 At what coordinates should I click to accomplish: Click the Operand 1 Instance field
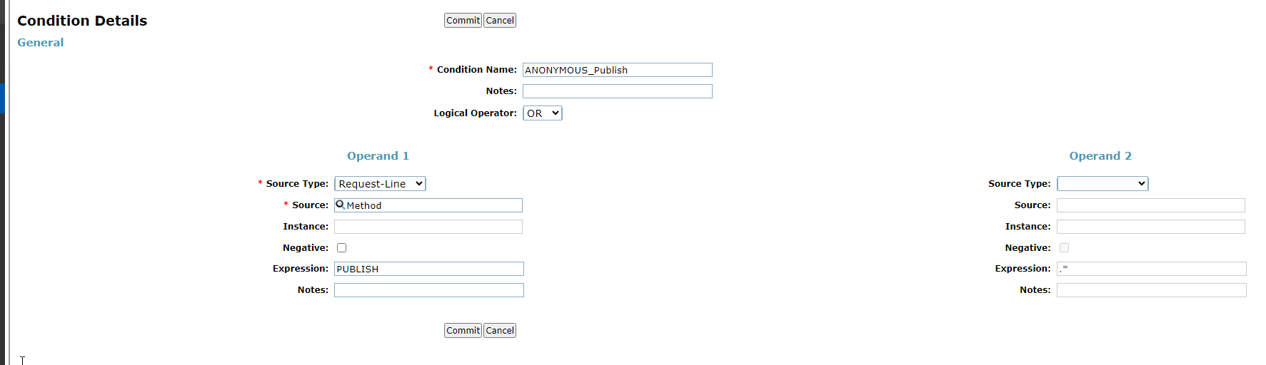point(428,227)
